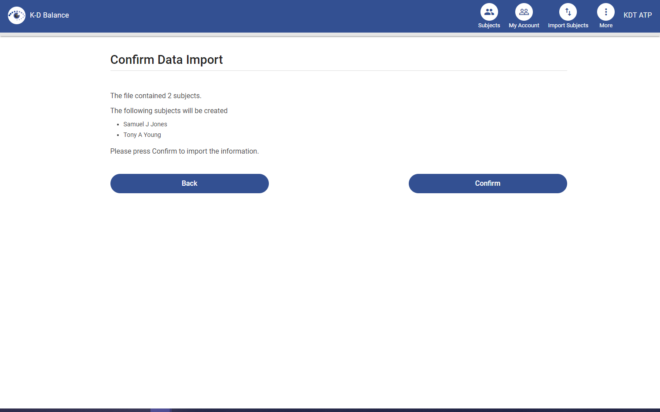
Task: Click the dark bar at the screen bottom
Action: (x=330, y=409)
